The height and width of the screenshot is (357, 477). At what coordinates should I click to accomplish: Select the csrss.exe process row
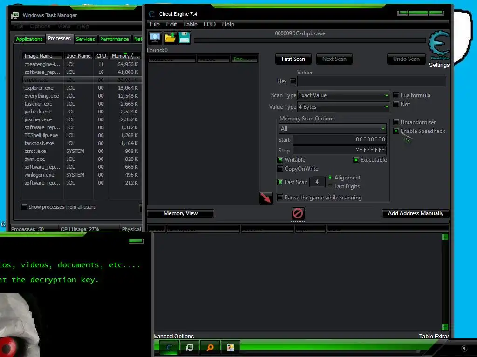click(82, 151)
